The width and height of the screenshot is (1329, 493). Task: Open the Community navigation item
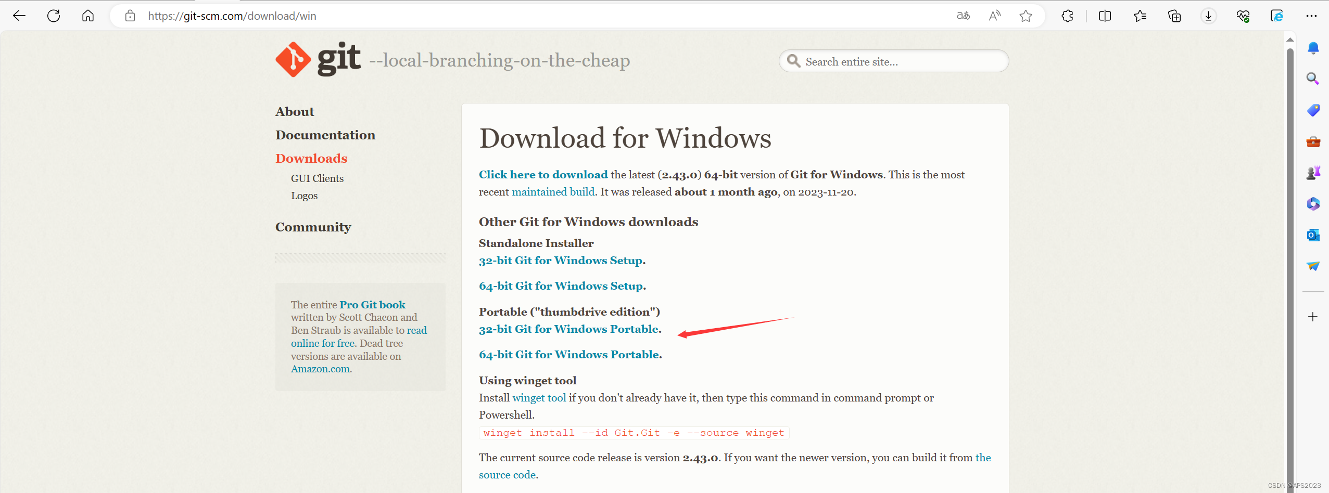tap(313, 227)
